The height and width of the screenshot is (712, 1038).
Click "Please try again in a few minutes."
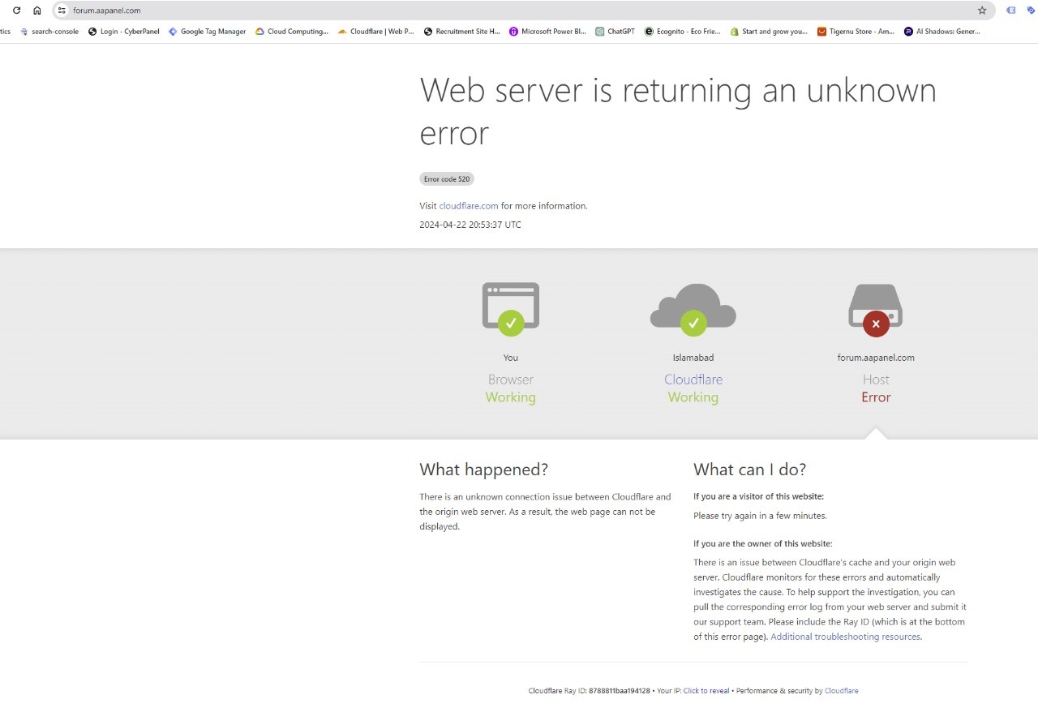(x=761, y=516)
